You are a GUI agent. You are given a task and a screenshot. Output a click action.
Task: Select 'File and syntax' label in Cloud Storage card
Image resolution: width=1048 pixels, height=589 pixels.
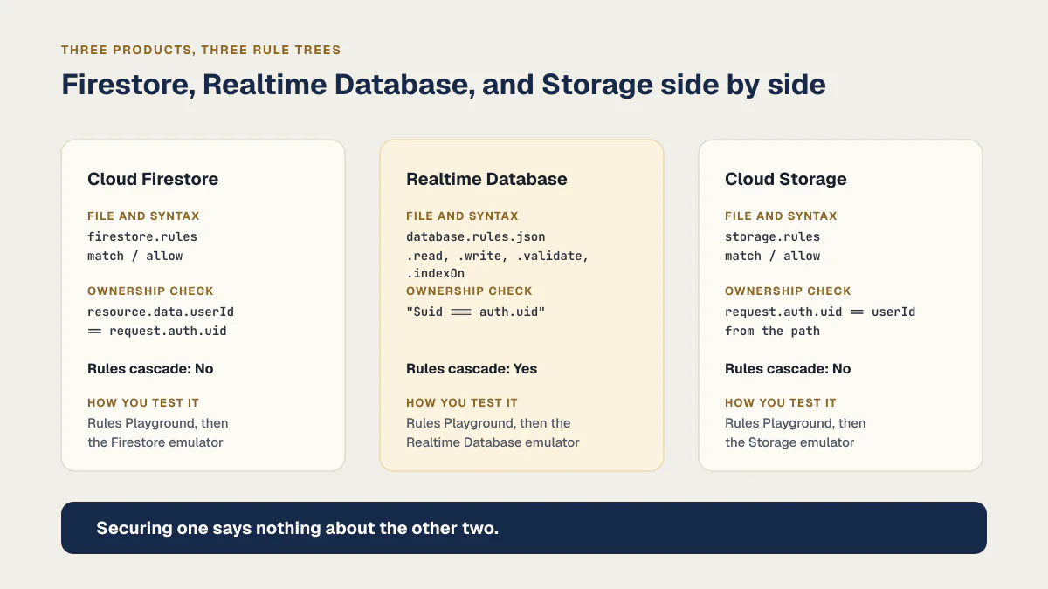[781, 216]
